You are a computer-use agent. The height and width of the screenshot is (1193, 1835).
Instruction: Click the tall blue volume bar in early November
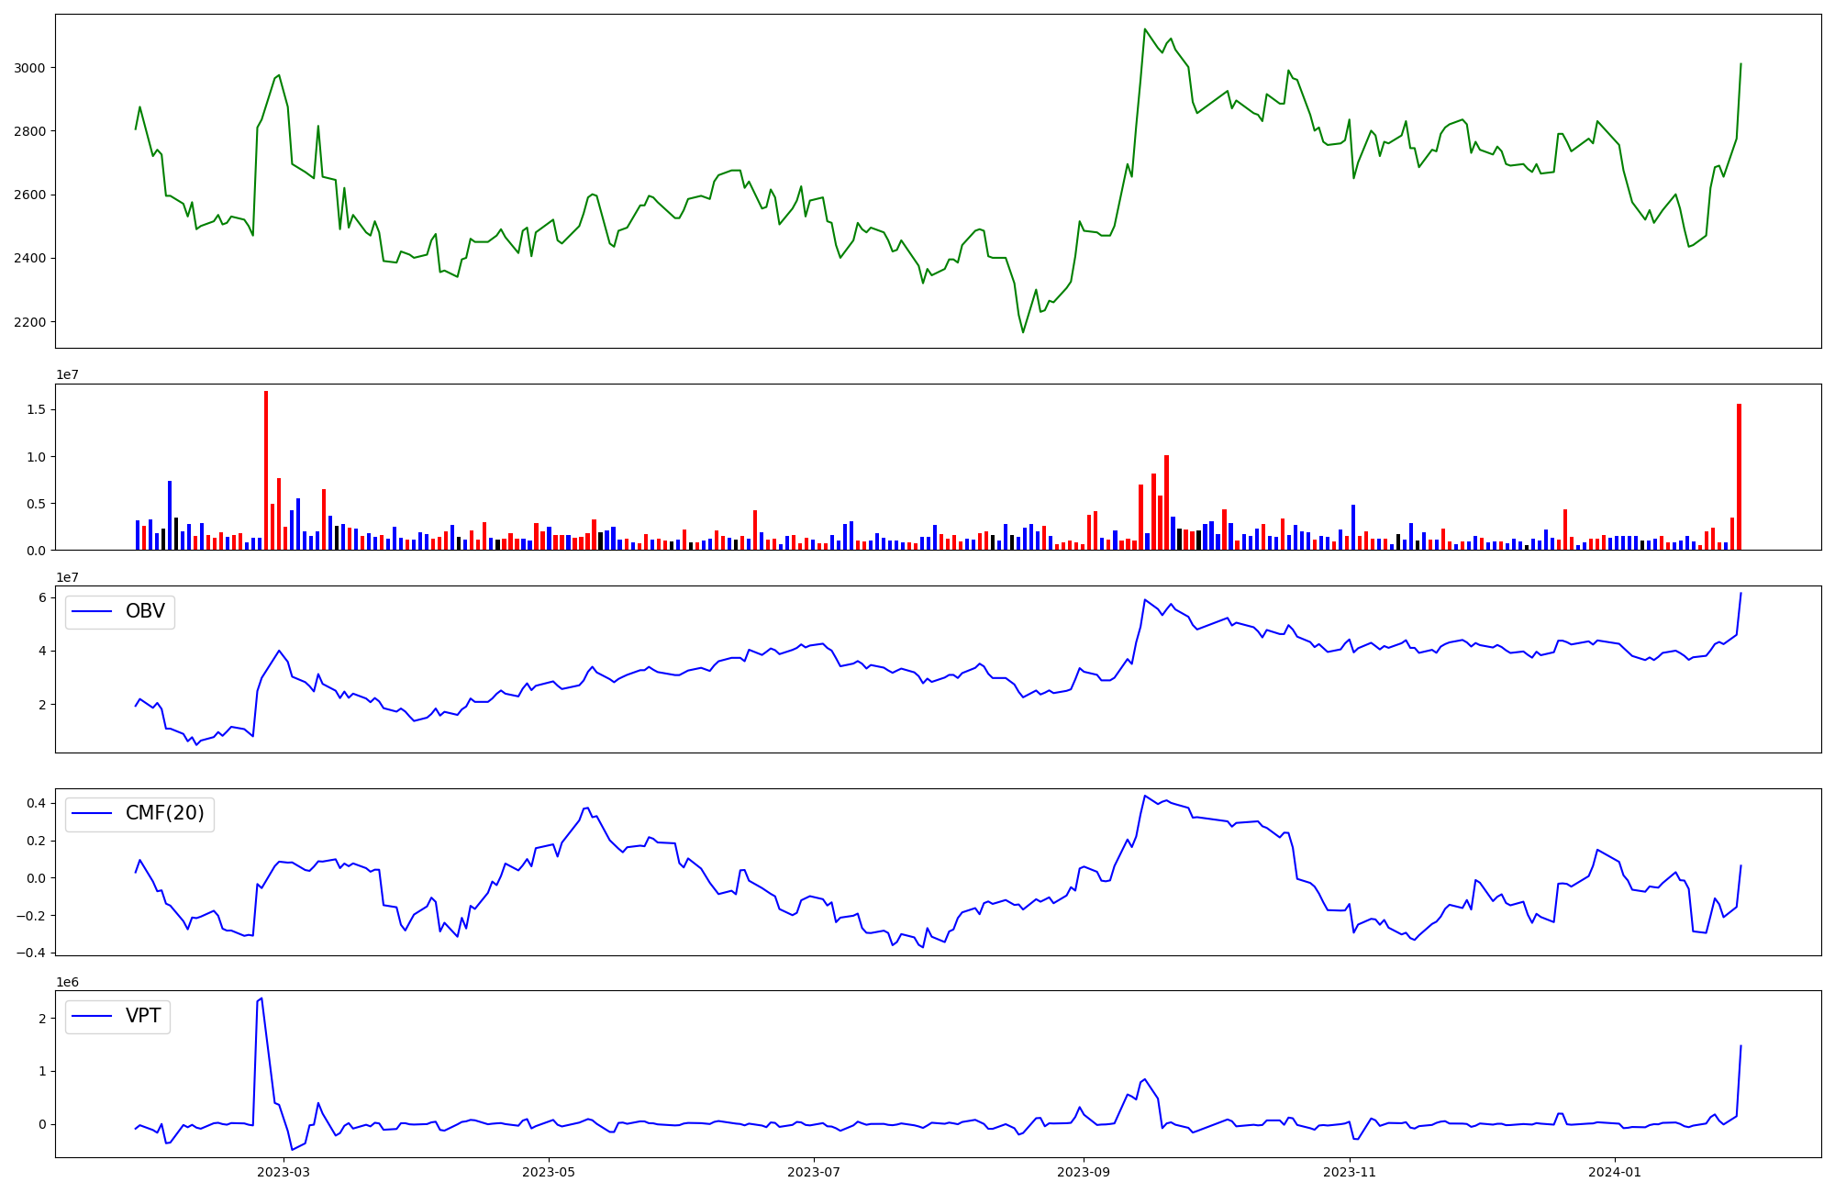coord(1353,527)
